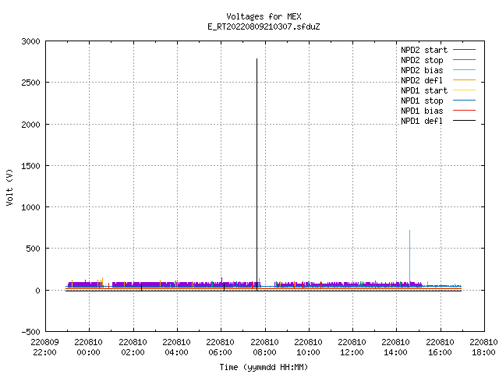Screen dimensions: 499x374
Task: Click the 1500 y-axis tick label
Action: [31, 166]
